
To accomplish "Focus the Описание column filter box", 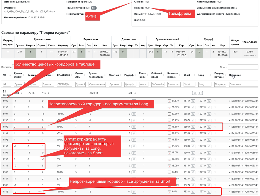I will click(x=243, y=84).
